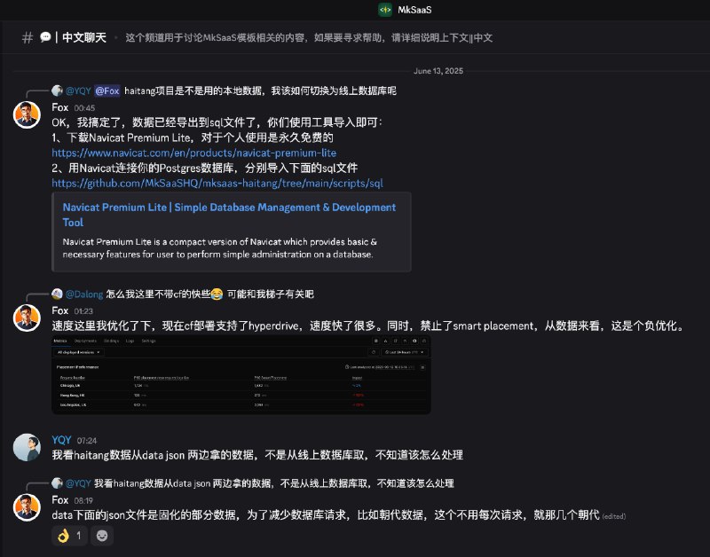Click the small reply avatar before haitang项目 reply
Viewport: 710px width, 557px height.
(x=57, y=90)
